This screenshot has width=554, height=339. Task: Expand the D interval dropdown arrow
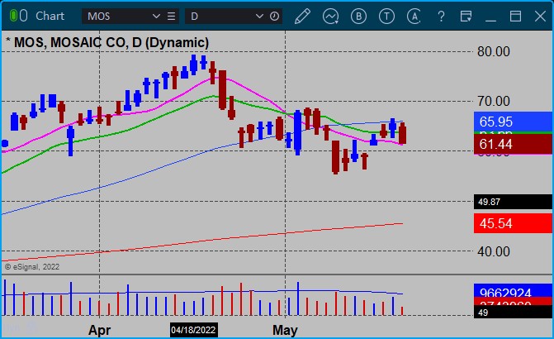(x=259, y=17)
